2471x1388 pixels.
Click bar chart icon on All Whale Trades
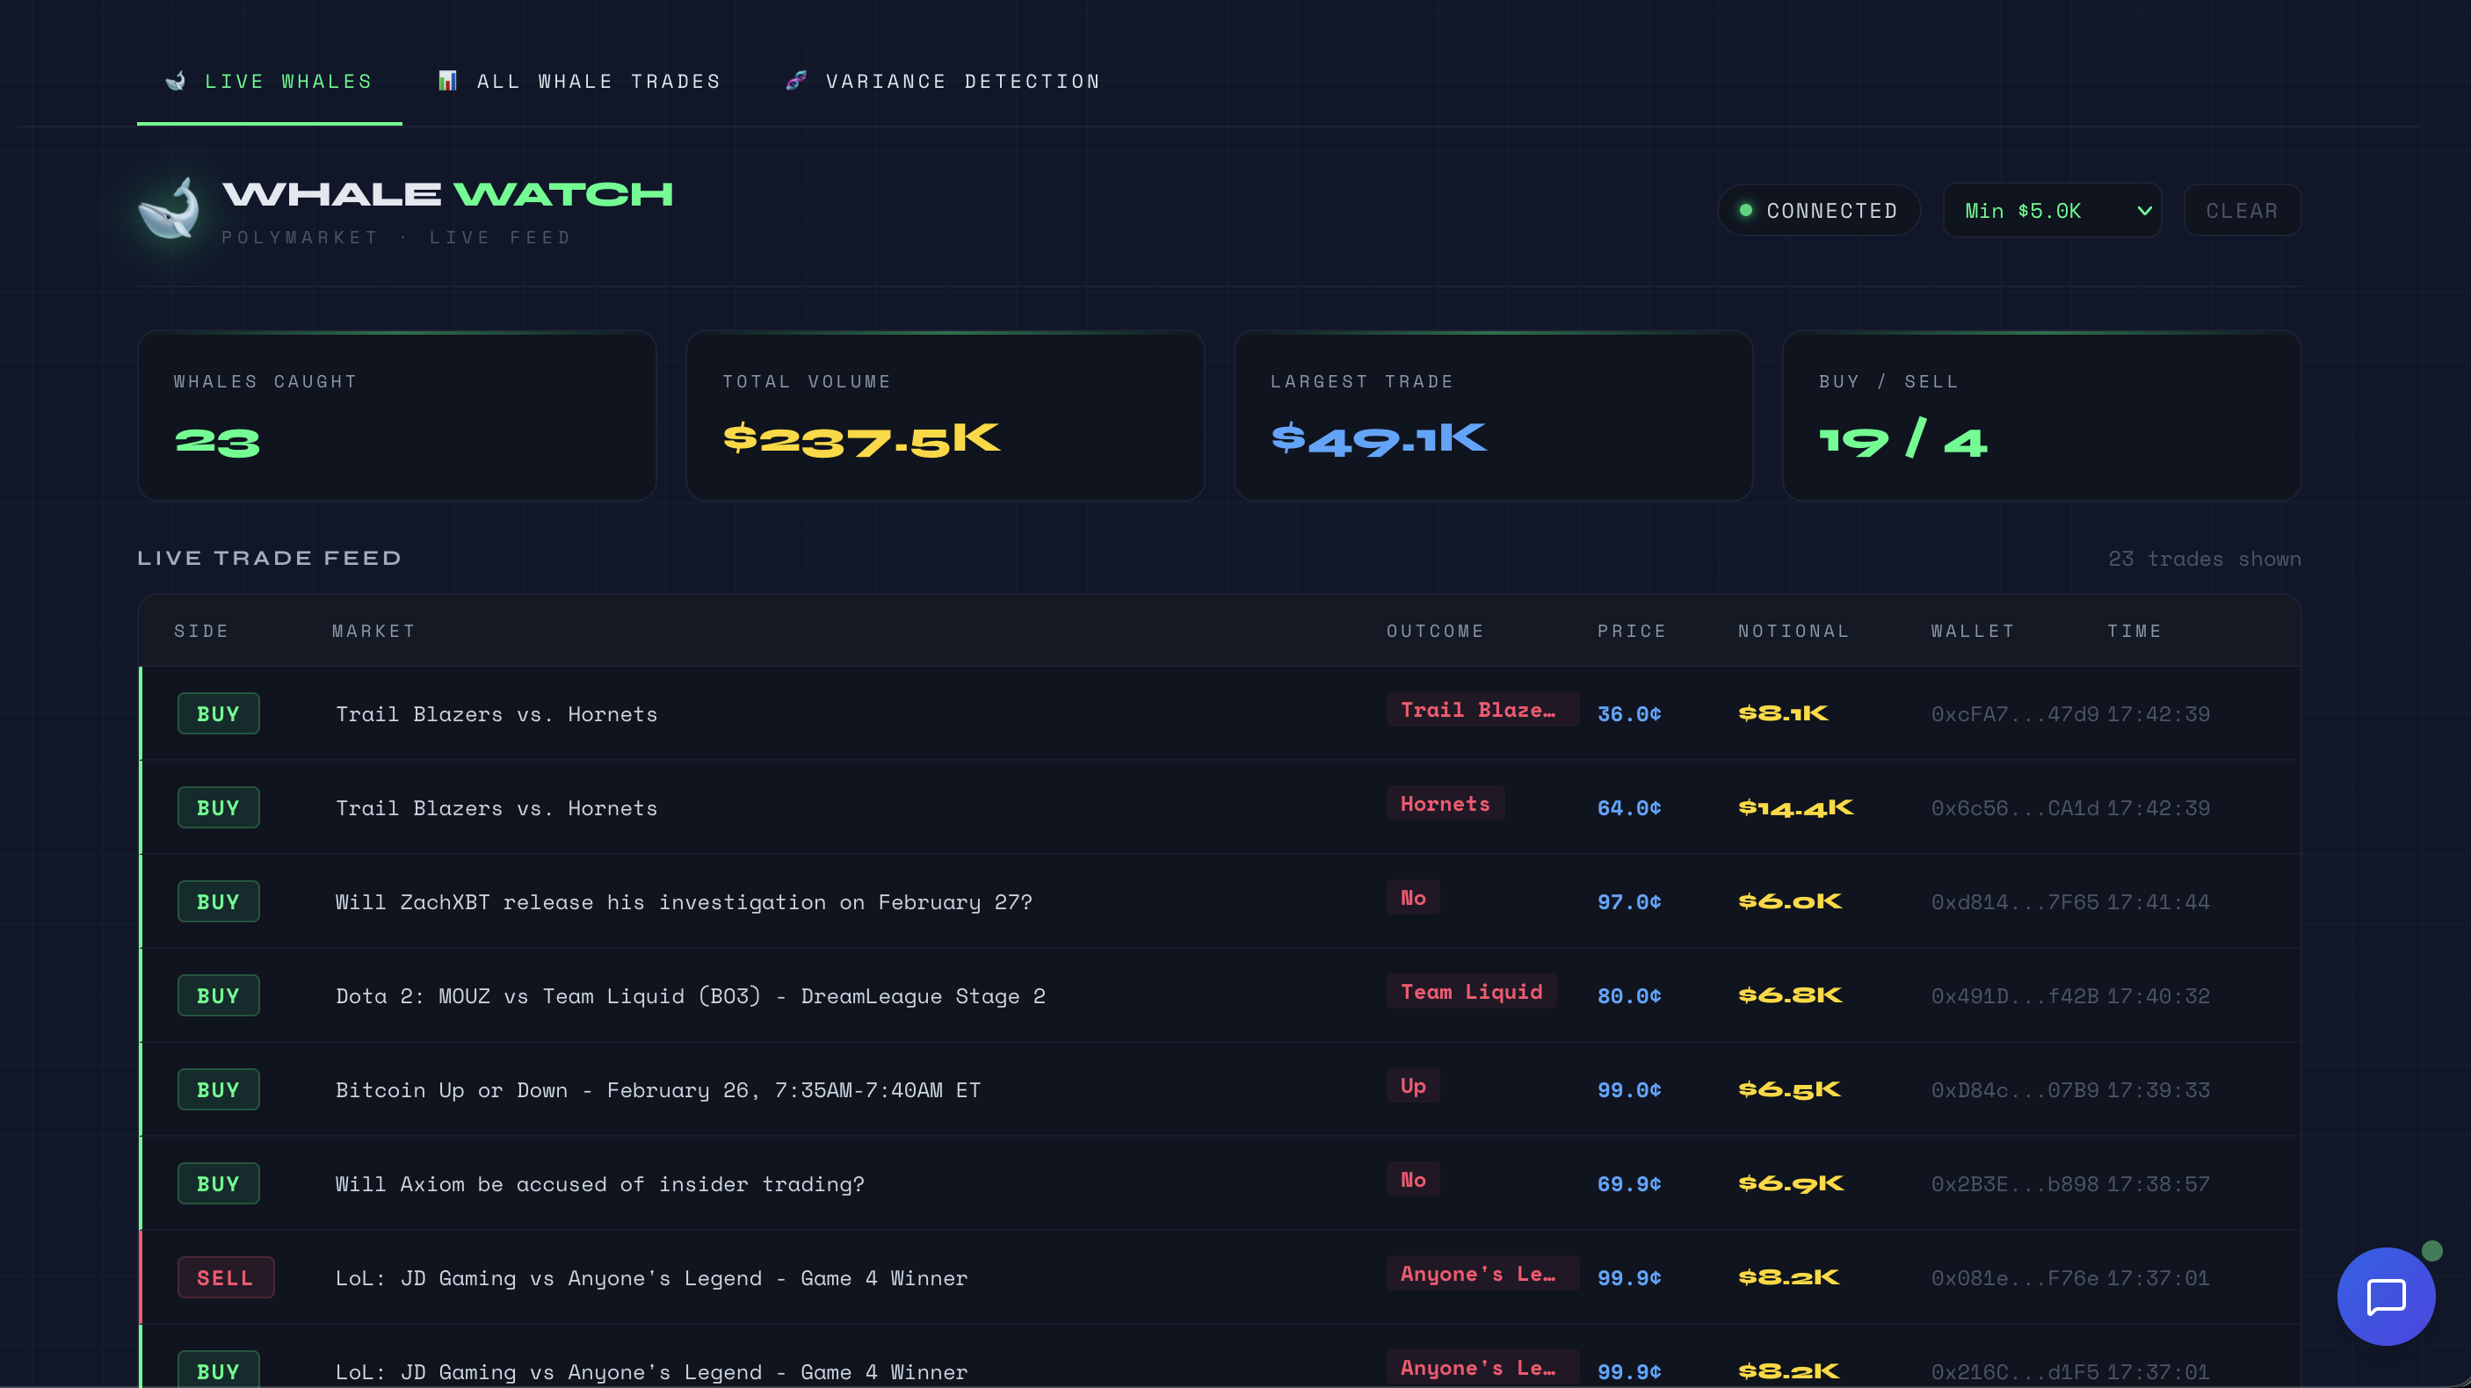coord(447,82)
